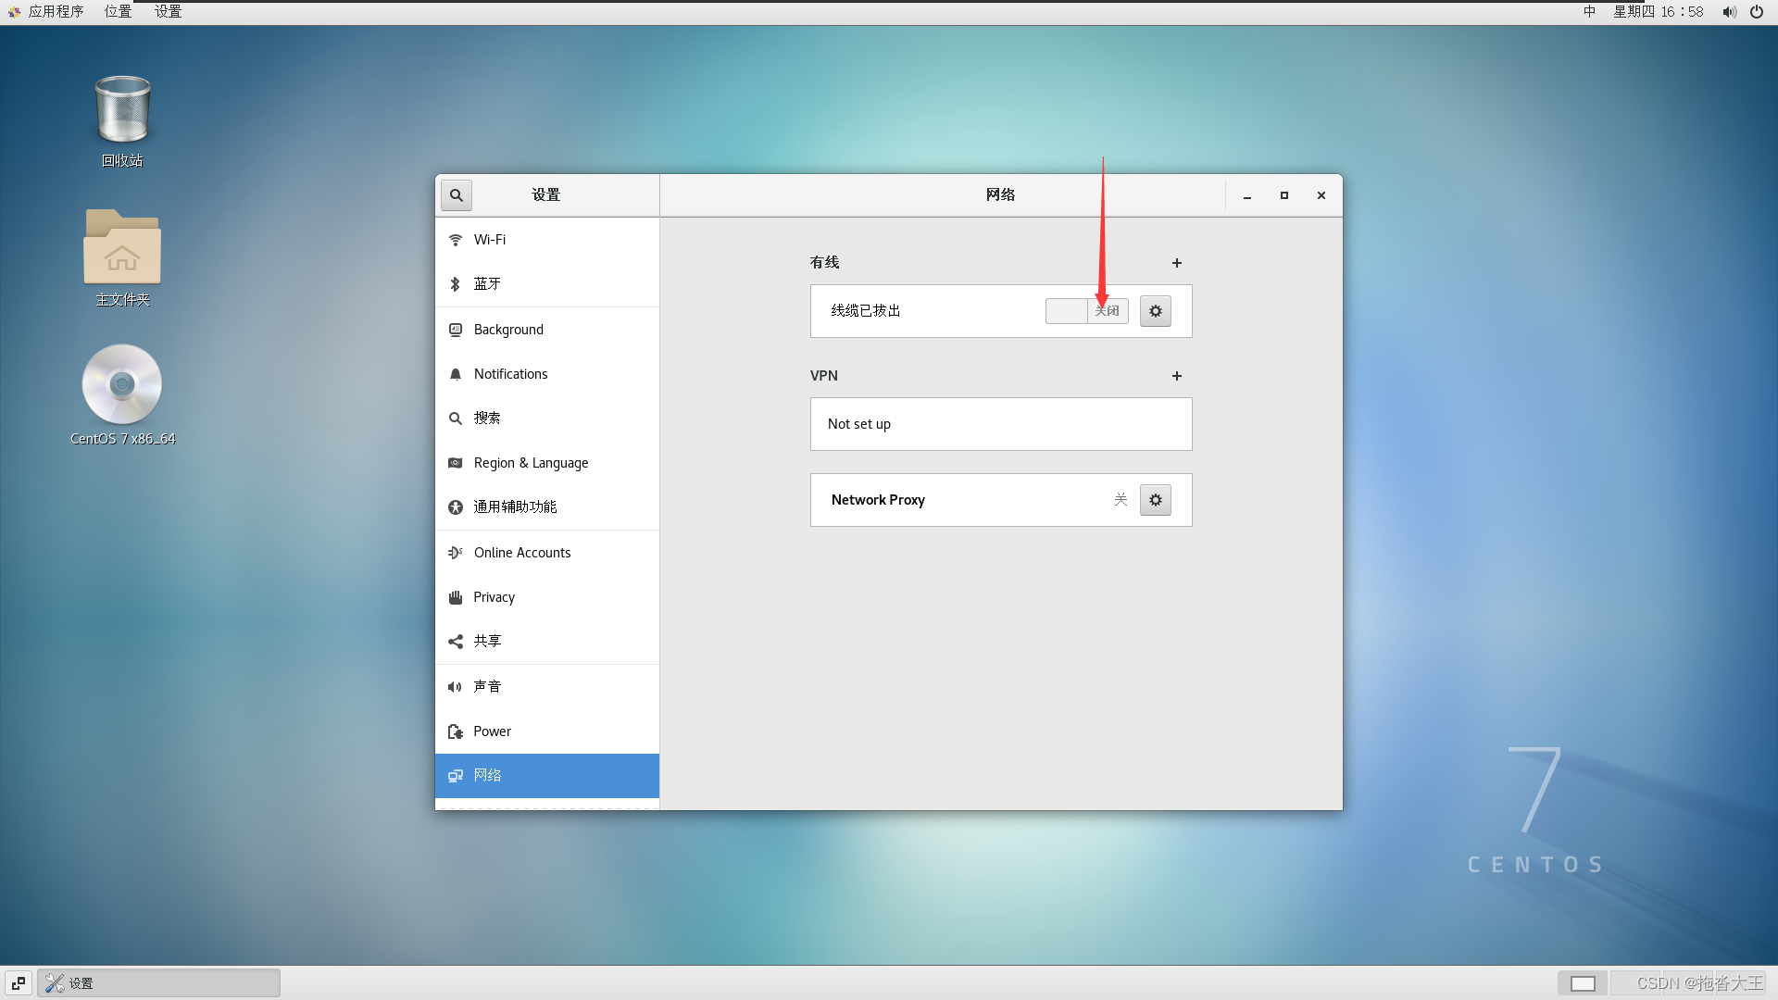Expand 有线 section with plus button
The width and height of the screenshot is (1778, 1000).
click(x=1176, y=263)
